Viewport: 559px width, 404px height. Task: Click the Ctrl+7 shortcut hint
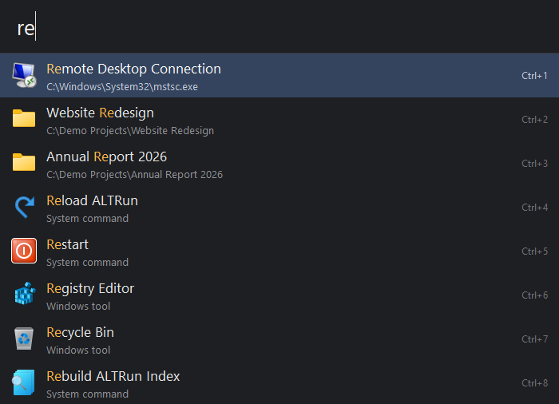coord(534,339)
